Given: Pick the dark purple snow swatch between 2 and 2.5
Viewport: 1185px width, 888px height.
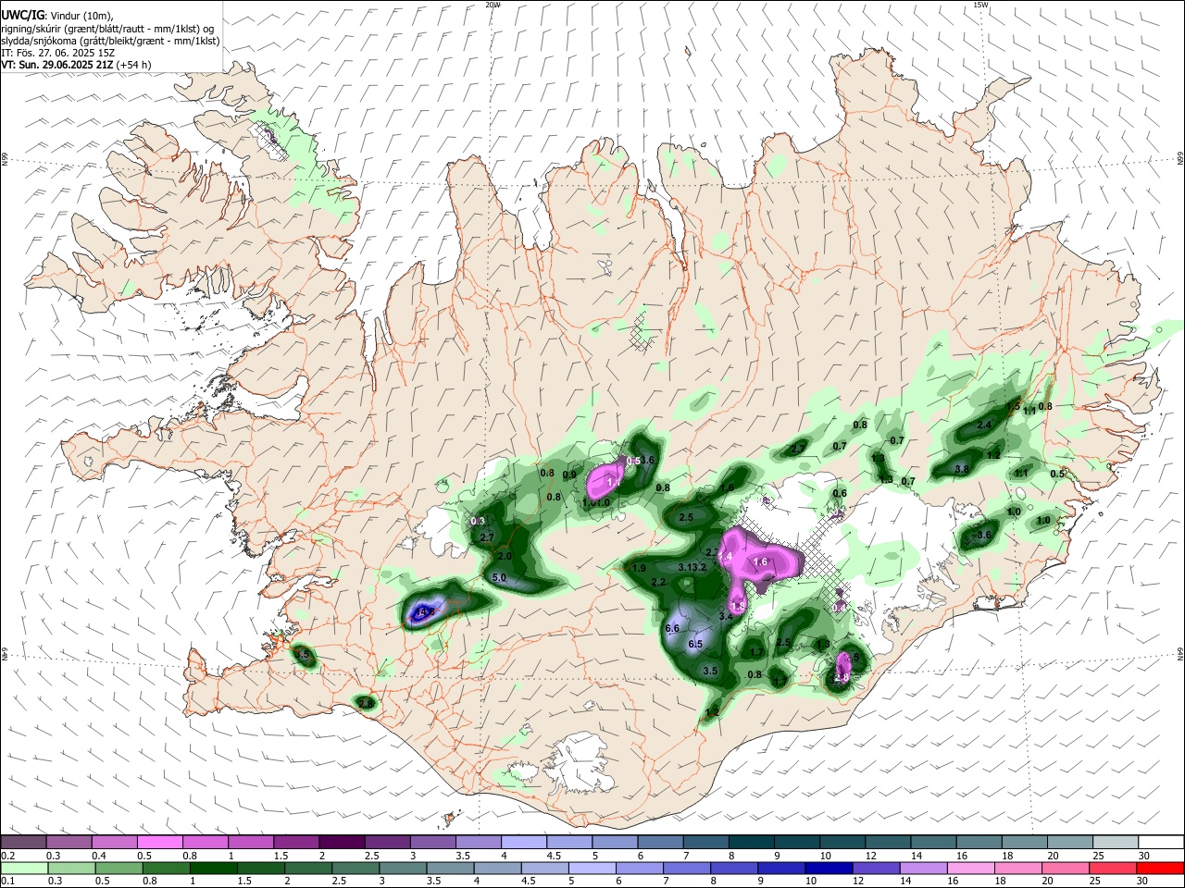Looking at the screenshot, I should 342,843.
